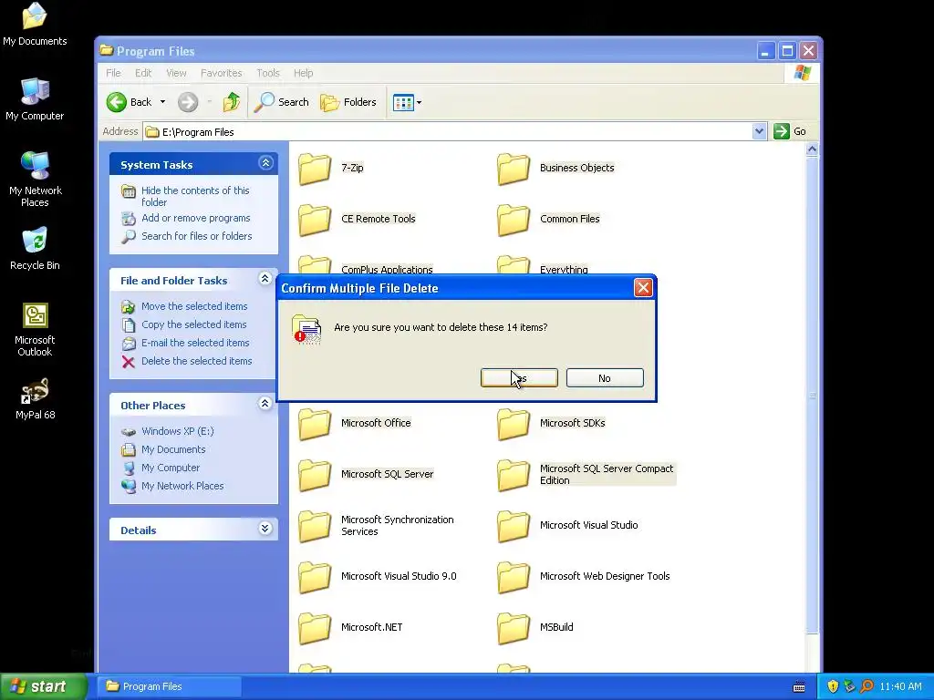Open the Tools menu
The height and width of the screenshot is (700, 934).
click(268, 73)
